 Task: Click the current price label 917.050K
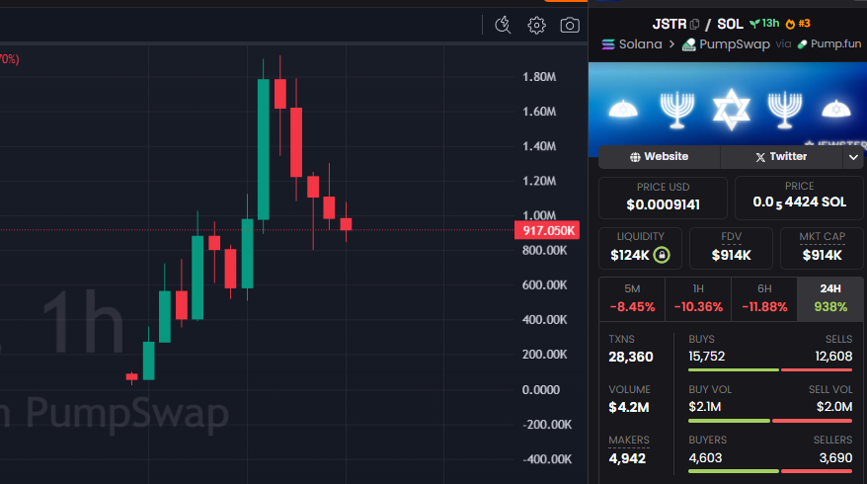(x=547, y=231)
